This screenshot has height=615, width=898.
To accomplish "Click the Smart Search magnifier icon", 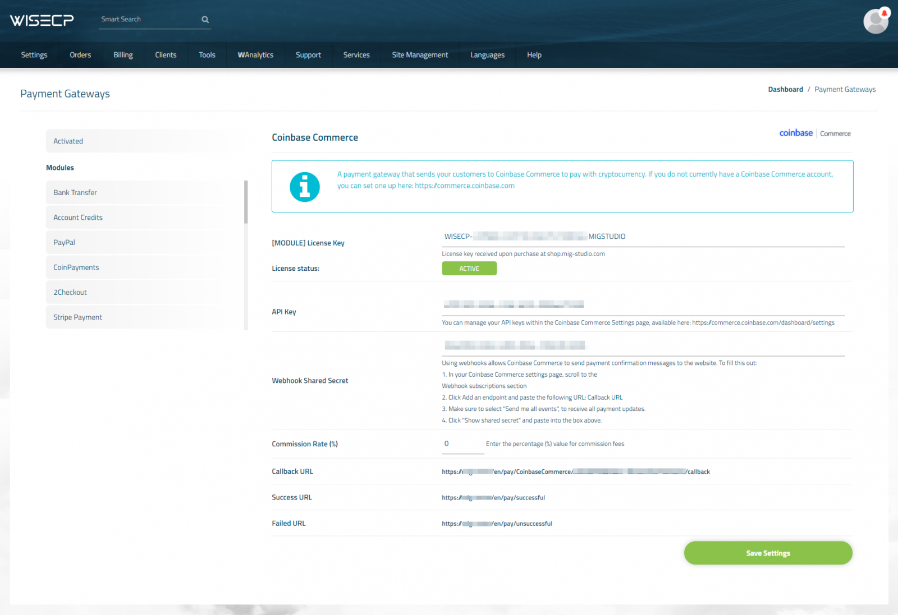I will (x=205, y=20).
